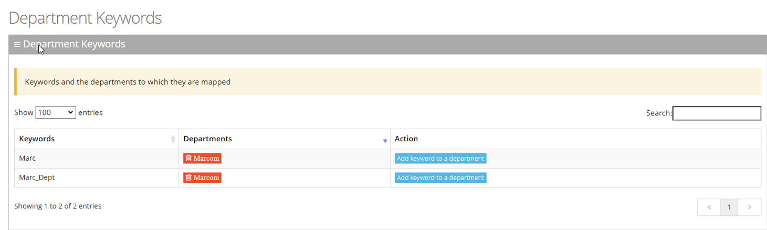This screenshot has width=767, height=230.
Task: Go to previous page using left chevron
Action: 709,207
